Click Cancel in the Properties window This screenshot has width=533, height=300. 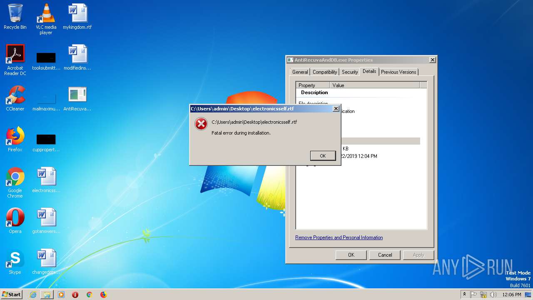tap(385, 255)
